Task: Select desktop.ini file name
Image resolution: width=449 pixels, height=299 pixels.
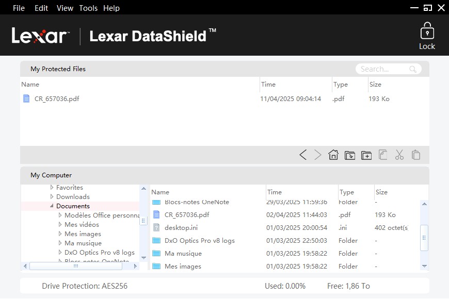Action: point(181,228)
